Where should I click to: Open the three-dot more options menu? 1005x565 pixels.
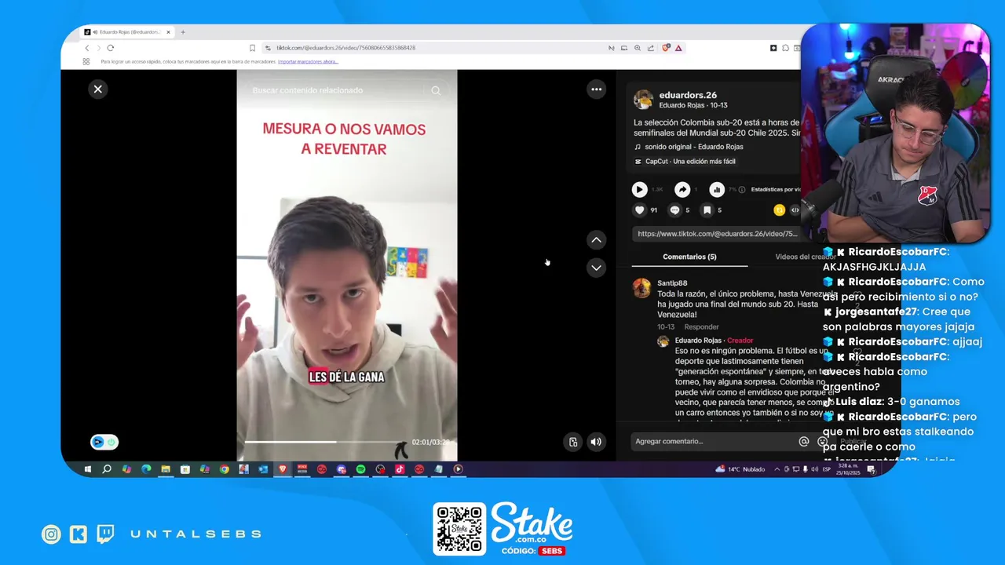point(597,89)
